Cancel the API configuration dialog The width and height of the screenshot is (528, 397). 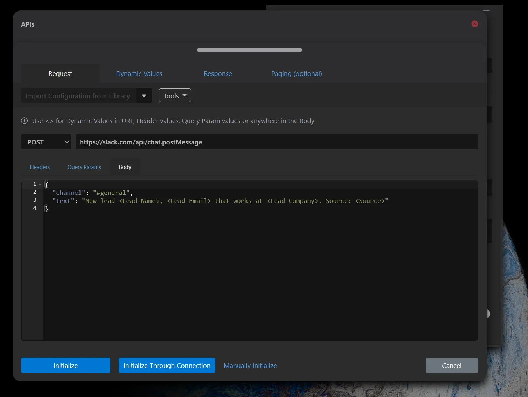click(x=452, y=365)
